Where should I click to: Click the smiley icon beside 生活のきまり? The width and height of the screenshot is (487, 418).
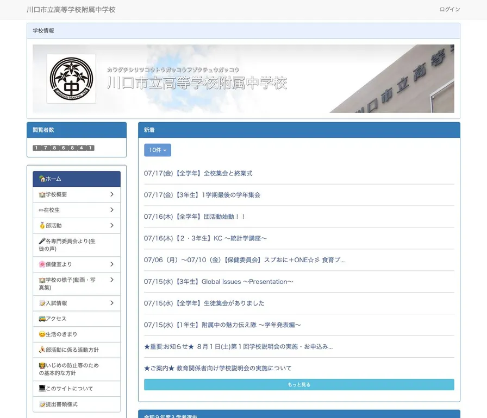pos(42,334)
